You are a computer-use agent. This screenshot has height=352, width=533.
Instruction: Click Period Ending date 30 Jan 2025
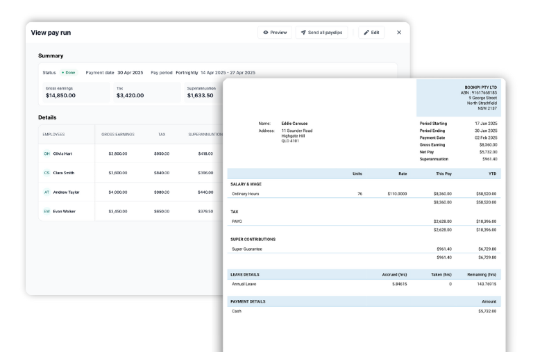click(x=486, y=131)
